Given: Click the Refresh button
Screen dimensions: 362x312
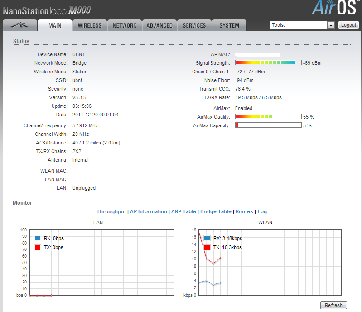Looking at the screenshot, I should pos(333,305).
